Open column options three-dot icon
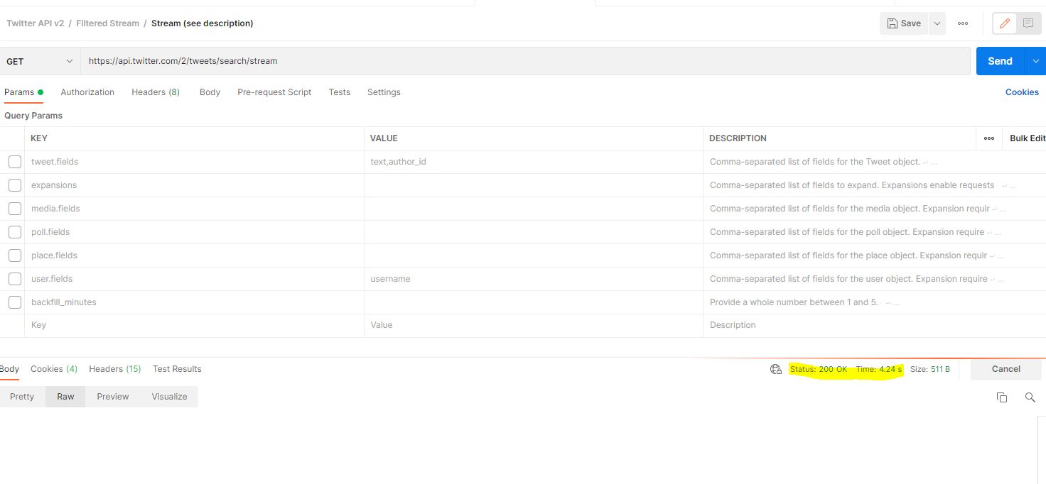 click(x=989, y=138)
